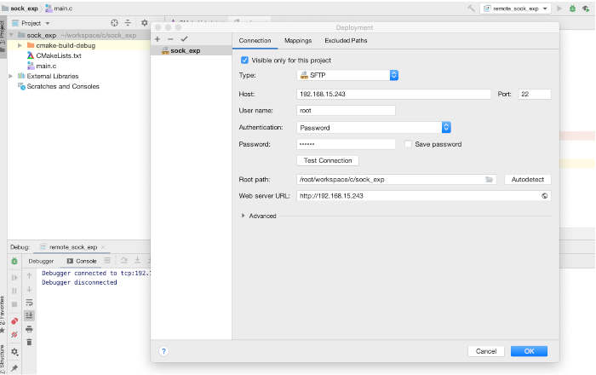Screen dimensions: 596x375
Task: Click the build hammer icon in top toolbar
Action: [x=471, y=8]
